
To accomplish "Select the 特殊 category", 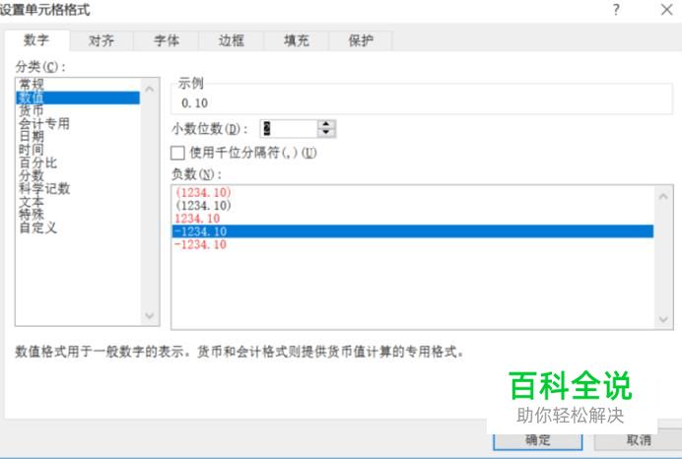I will coord(78,215).
